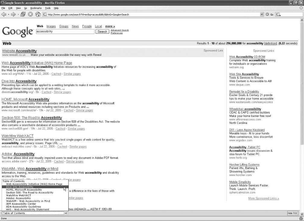Open the Bookmarks menu
Screen dimensions: 304x221
(x=36, y=8)
